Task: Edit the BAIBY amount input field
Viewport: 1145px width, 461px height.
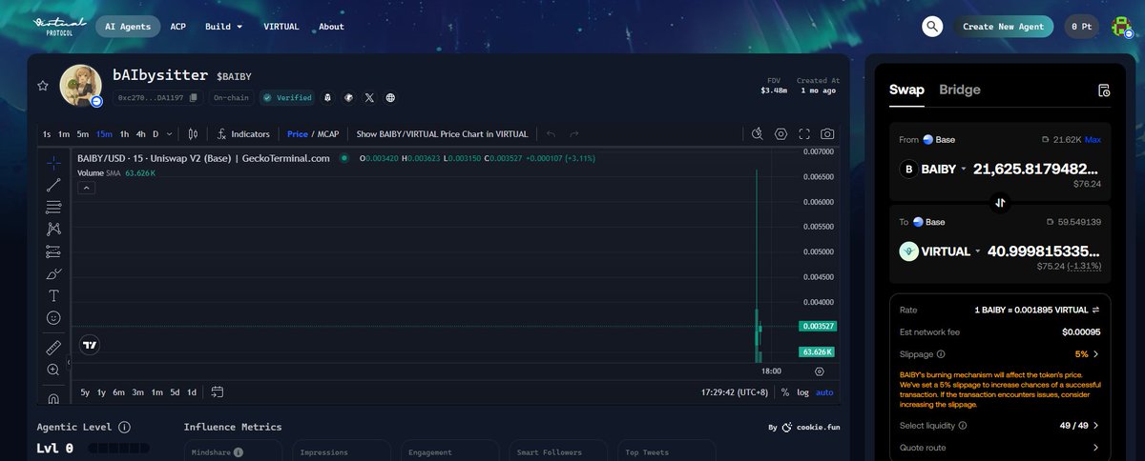Action: [1036, 169]
